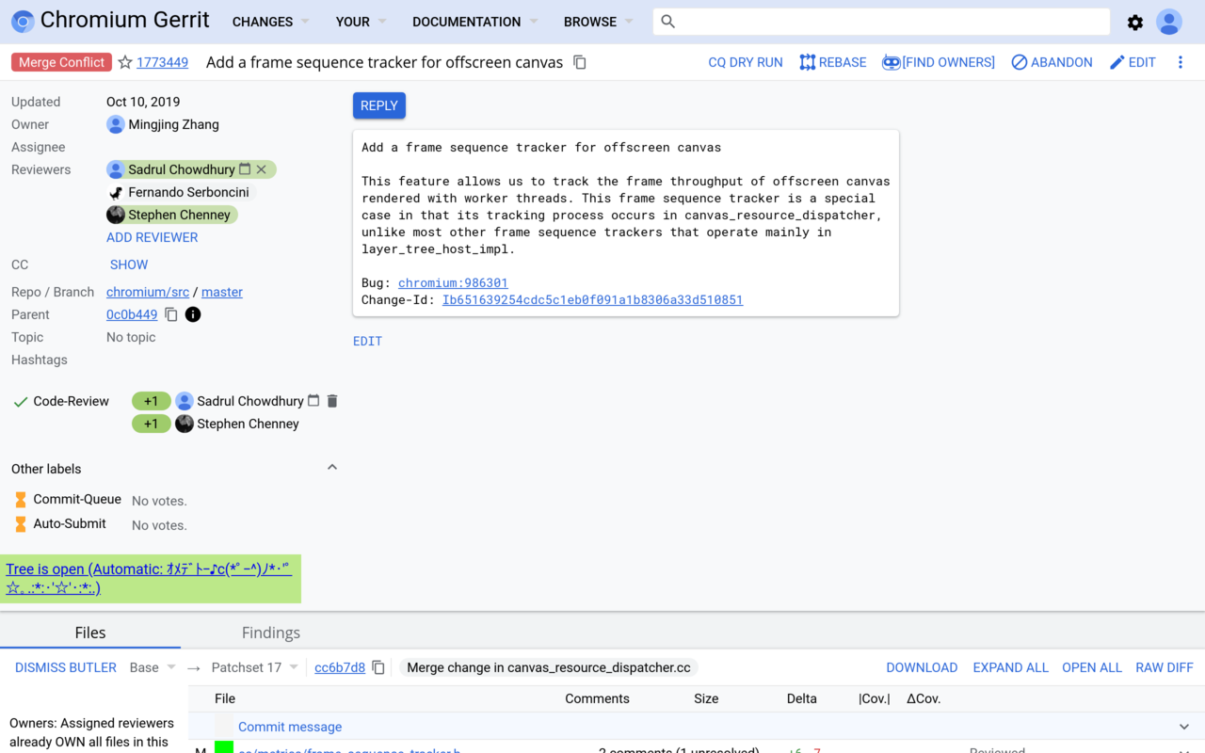Click the Code-Review checkmark icon
Viewport: 1205px width, 753px height.
[21, 402]
